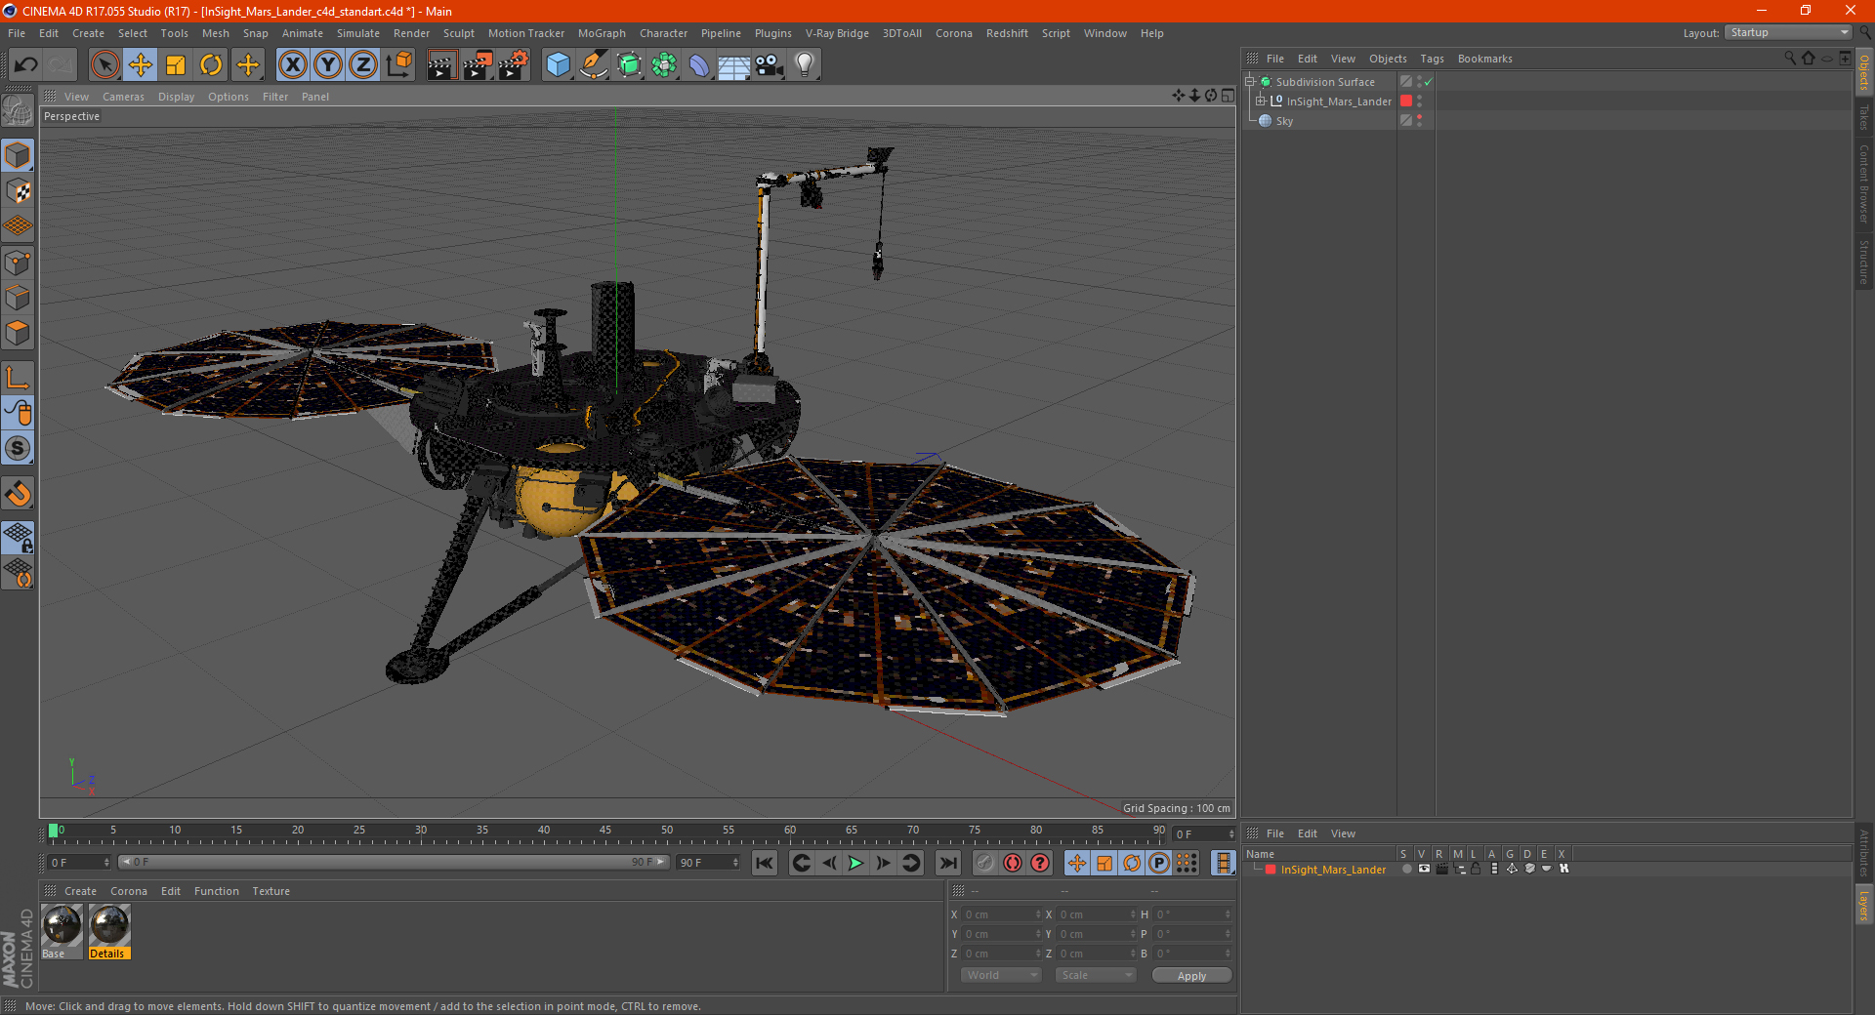Switch to Edges mode

18,298
